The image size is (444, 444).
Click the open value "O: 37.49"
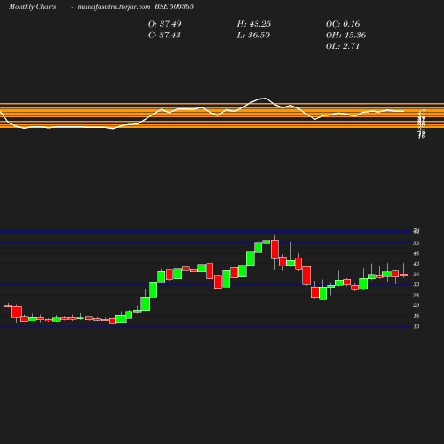pos(165,24)
